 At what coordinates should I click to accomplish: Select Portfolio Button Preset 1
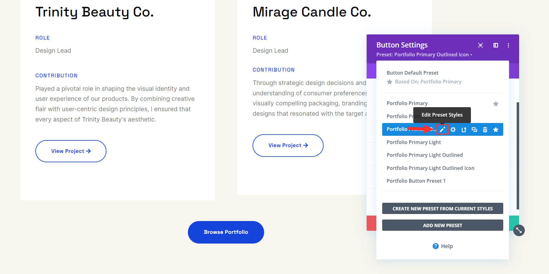click(x=416, y=181)
